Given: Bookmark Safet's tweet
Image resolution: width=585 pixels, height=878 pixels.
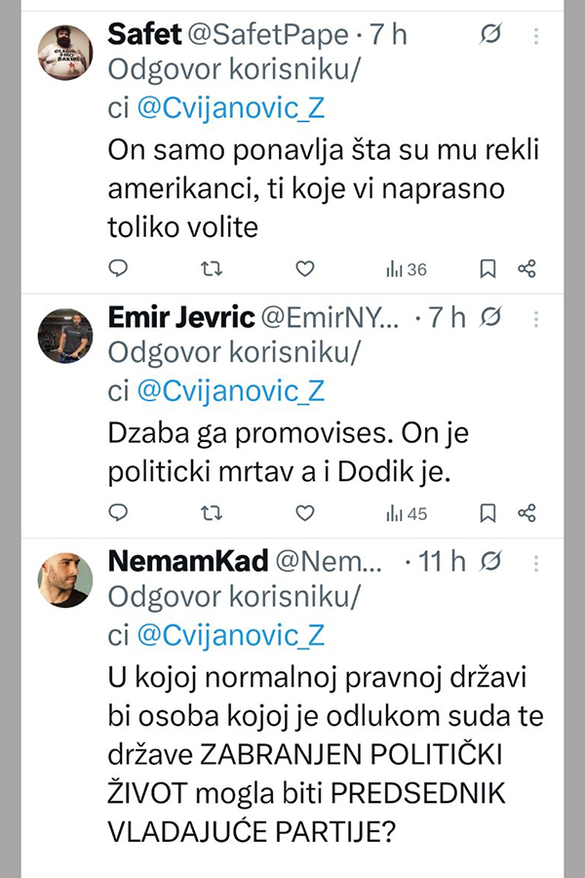Looking at the screenshot, I should click(489, 268).
